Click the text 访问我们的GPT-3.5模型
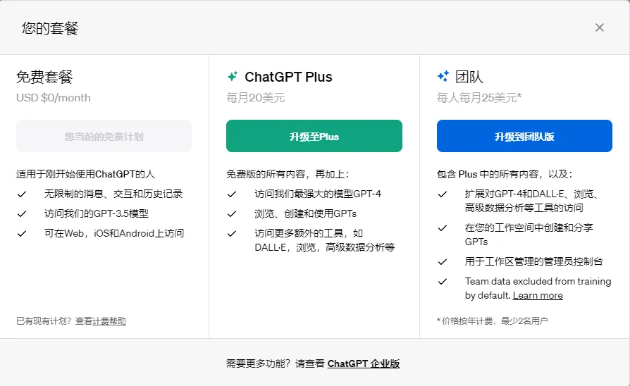 click(x=97, y=213)
